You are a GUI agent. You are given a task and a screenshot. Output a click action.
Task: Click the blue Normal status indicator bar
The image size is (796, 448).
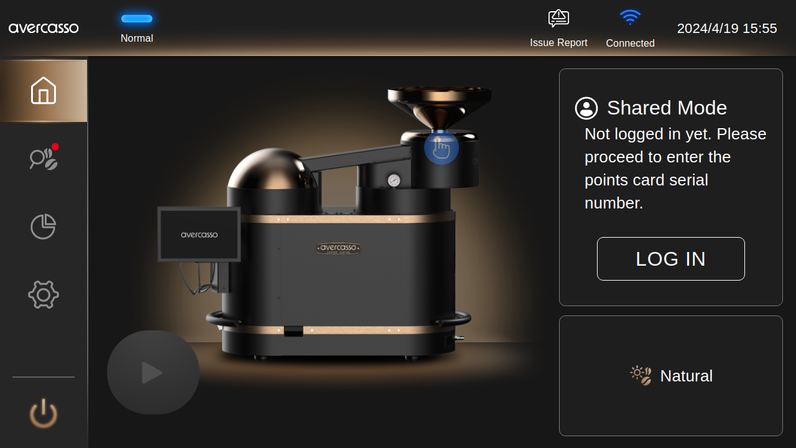click(x=137, y=19)
